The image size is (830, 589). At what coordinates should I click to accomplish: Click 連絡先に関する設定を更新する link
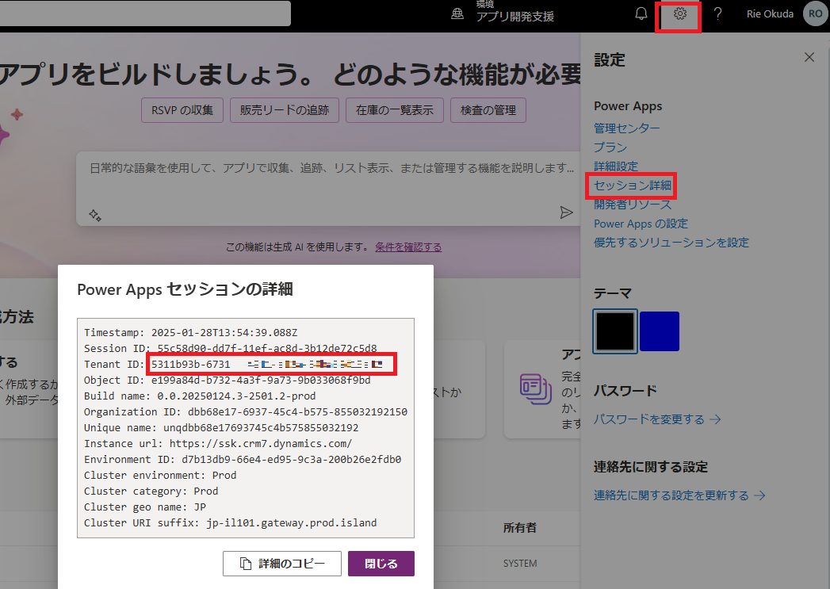pos(671,495)
